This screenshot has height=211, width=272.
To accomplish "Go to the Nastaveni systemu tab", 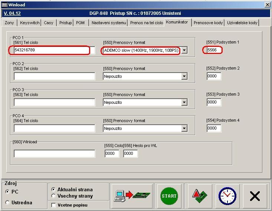I will (108, 23).
